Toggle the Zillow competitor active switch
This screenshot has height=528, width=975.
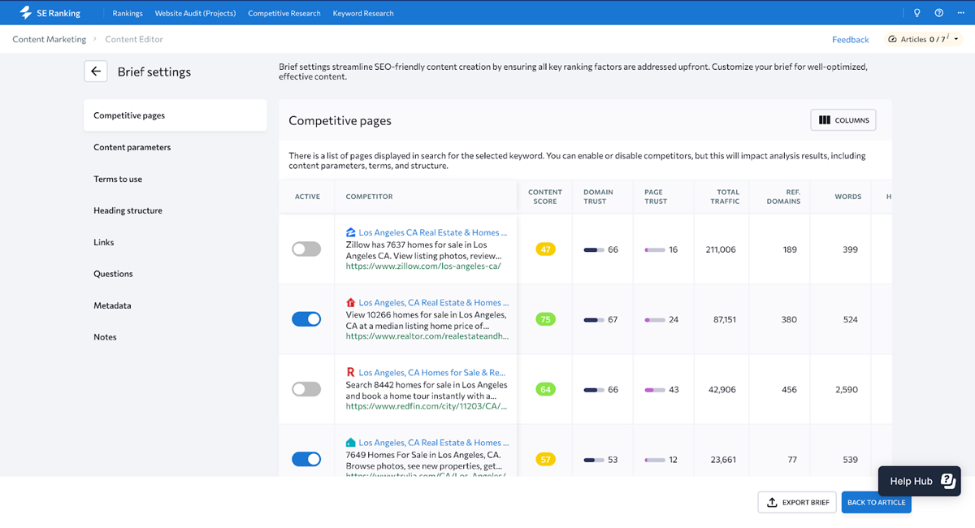(x=306, y=249)
